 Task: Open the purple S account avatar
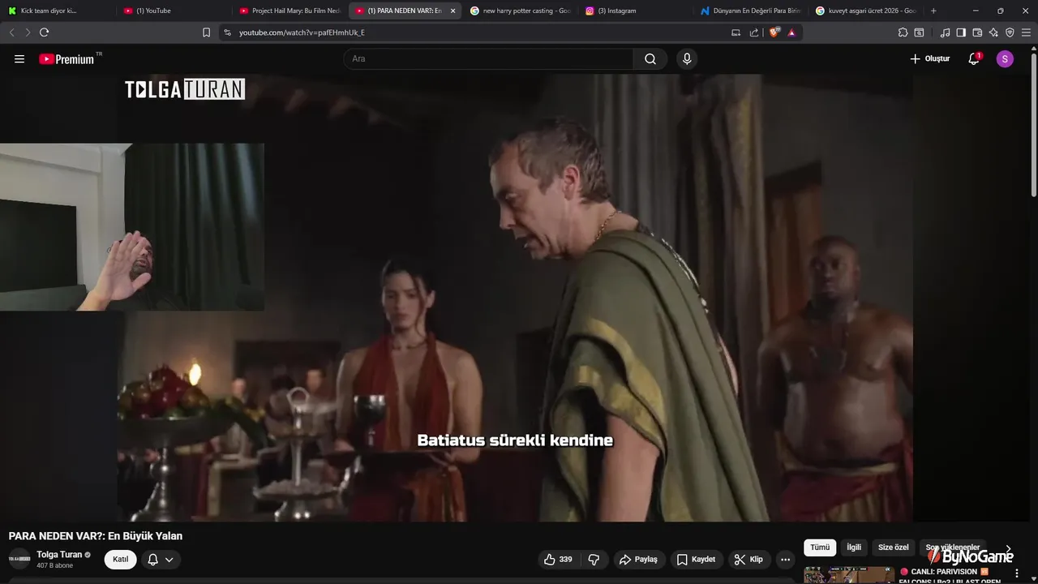[x=1005, y=58]
